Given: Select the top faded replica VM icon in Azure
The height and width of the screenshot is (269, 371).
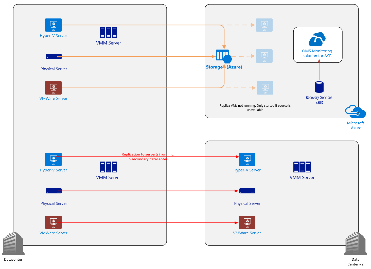Looking at the screenshot, I should click(x=264, y=25).
